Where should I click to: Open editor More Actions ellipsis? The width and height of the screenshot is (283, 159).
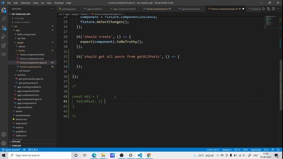click(x=278, y=9)
